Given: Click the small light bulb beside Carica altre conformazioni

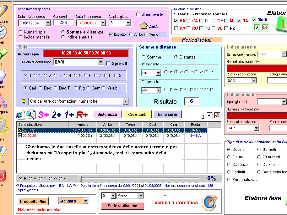Looking at the screenshot, I should 24,101.
